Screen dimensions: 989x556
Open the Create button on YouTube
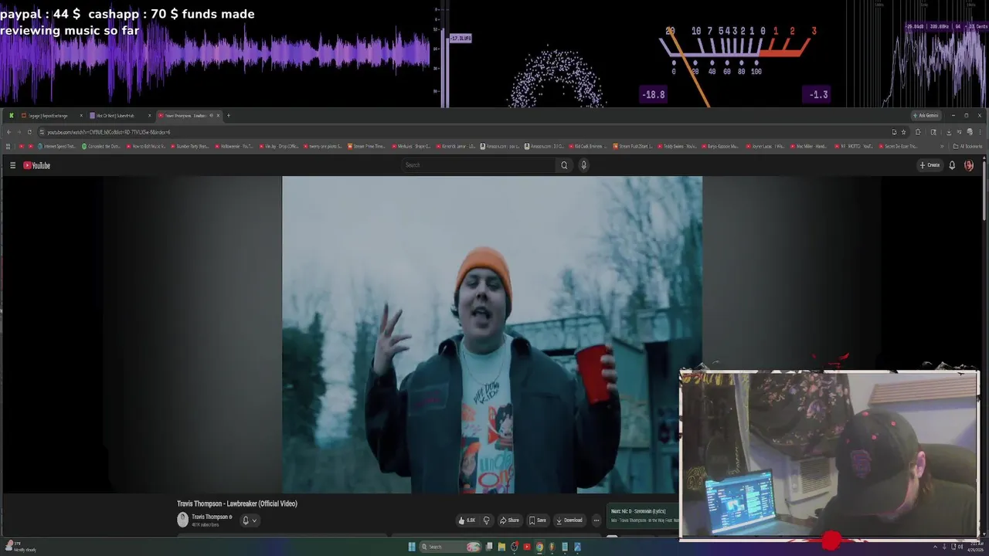point(930,165)
